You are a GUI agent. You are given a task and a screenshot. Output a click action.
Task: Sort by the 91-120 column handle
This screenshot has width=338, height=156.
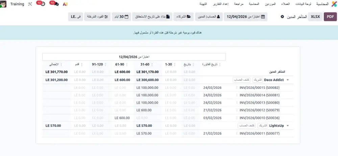coord(105,64)
